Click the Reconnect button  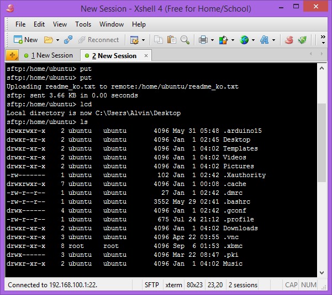click(x=98, y=40)
